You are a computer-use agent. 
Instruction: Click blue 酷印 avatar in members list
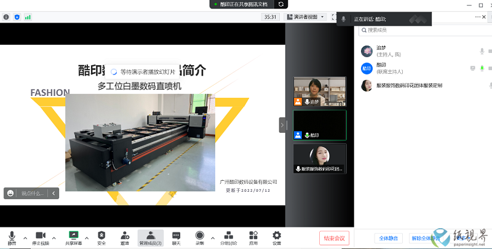tap(367, 68)
